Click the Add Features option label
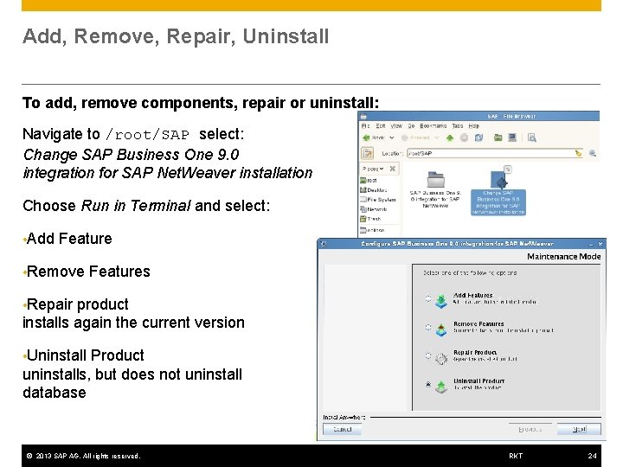Screen dimensions: 623x467 coord(473,296)
